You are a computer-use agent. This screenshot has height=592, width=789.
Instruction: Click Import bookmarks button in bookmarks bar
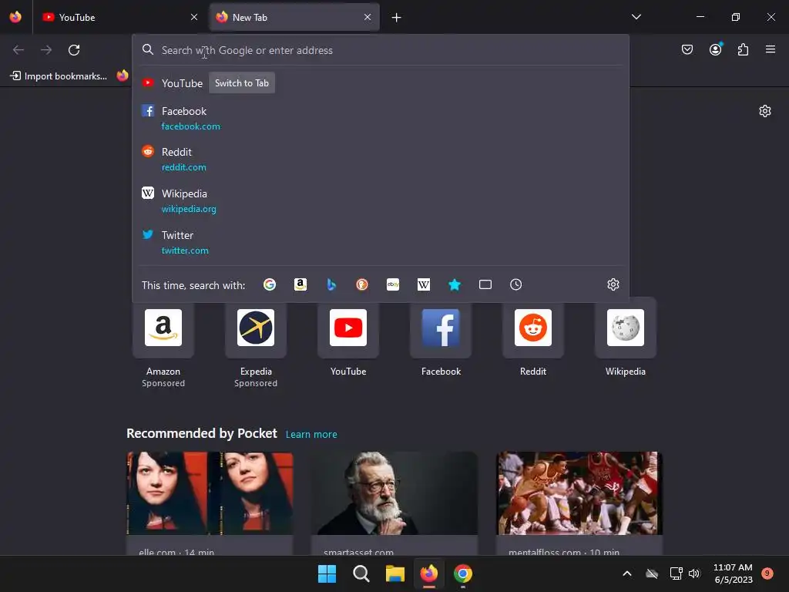[59, 76]
